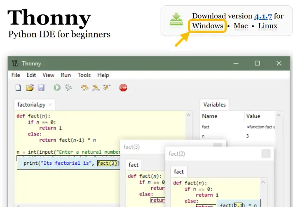The width and height of the screenshot is (293, 207).
Task: Close the fact(3) frame window
Action: pyautogui.click(x=218, y=145)
